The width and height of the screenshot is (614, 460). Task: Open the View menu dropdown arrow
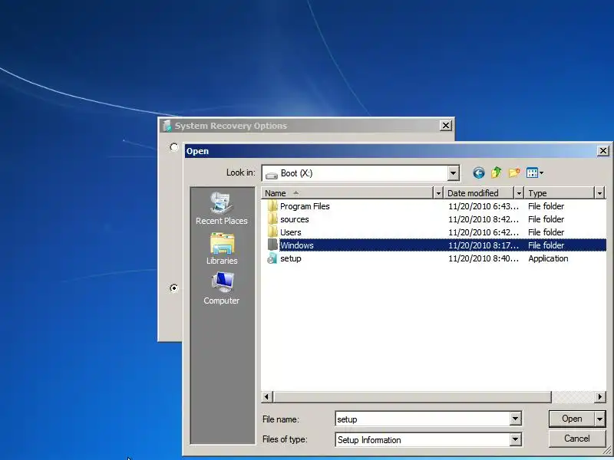542,173
